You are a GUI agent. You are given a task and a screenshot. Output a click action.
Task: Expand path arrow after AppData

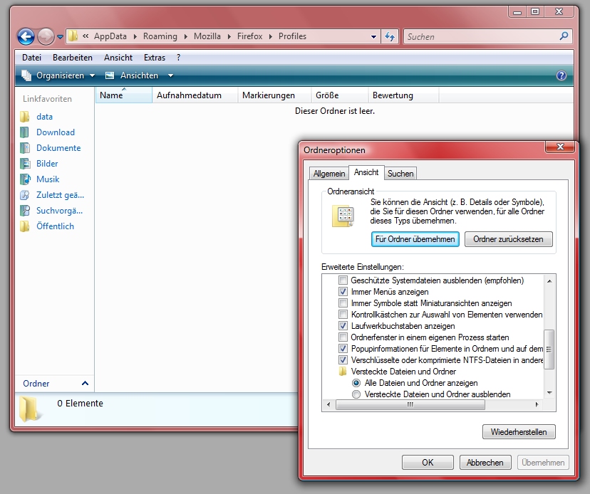coord(135,37)
